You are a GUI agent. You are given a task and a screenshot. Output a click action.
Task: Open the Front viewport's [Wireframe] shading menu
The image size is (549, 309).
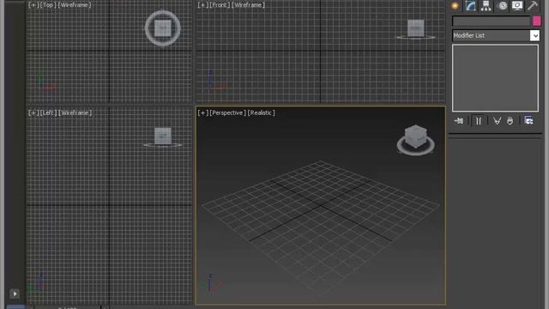(248, 5)
